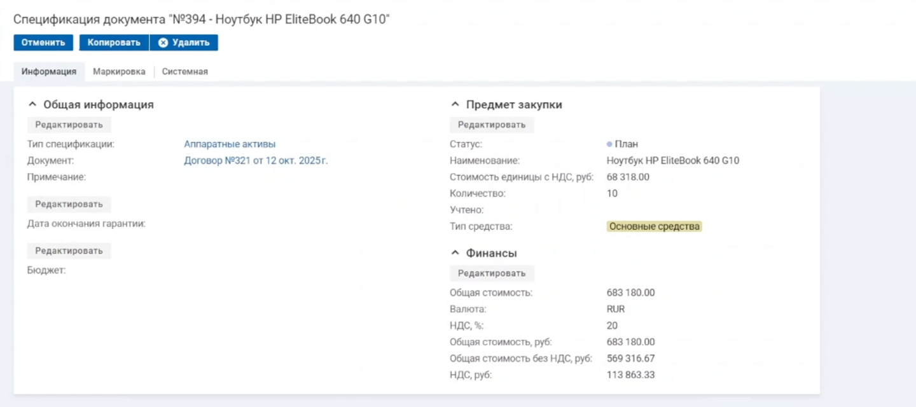
Task: Open the Системная tab
Action: [x=184, y=72]
